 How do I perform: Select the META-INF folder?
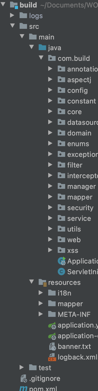click(x=74, y=314)
